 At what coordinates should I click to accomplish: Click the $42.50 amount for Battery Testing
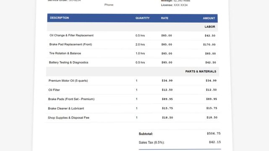tap(211, 62)
